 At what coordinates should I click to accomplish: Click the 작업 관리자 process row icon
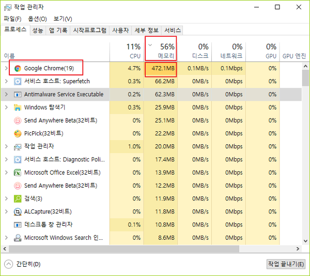(18, 147)
